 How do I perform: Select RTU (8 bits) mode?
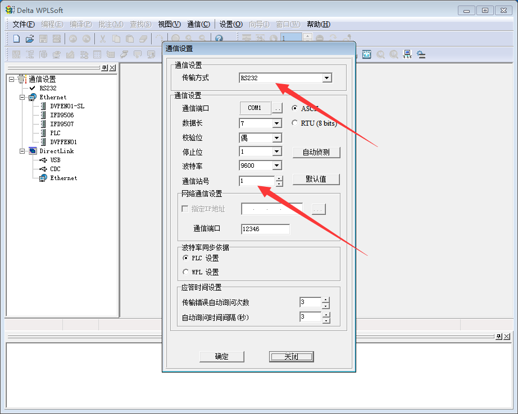(295, 123)
